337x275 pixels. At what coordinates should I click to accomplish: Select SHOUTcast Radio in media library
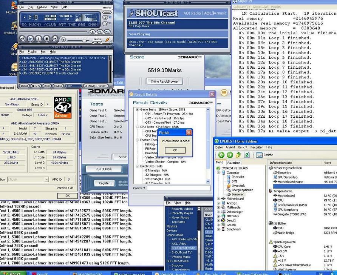[183, 248]
